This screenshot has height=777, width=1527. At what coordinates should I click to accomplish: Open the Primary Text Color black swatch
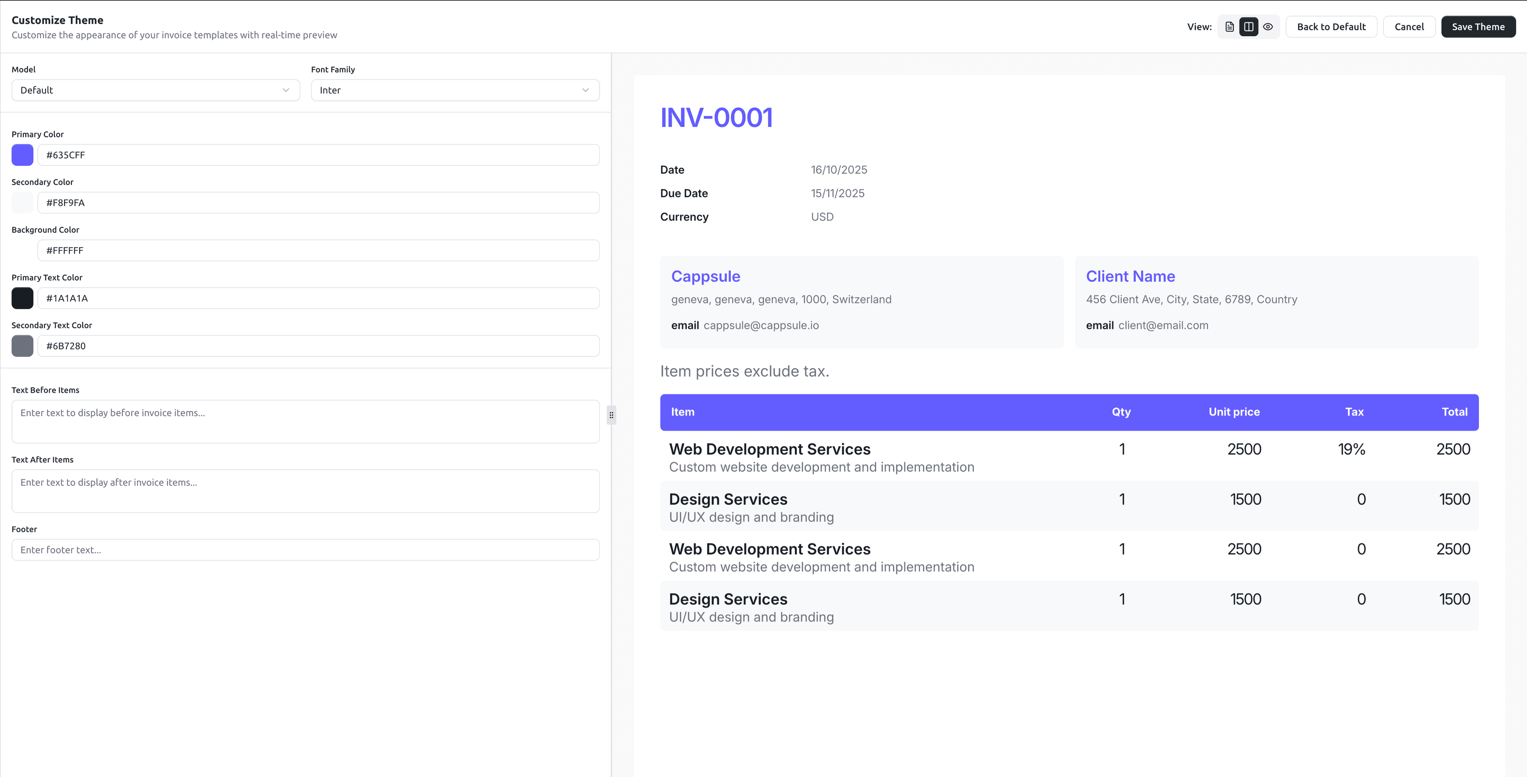23,298
